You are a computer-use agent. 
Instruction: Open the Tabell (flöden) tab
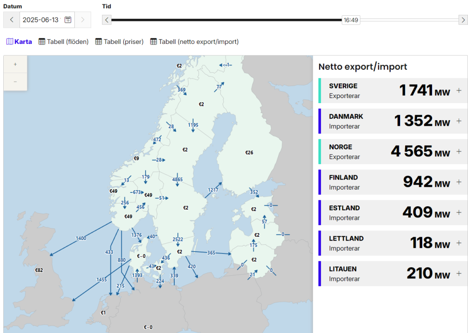pyautogui.click(x=63, y=42)
